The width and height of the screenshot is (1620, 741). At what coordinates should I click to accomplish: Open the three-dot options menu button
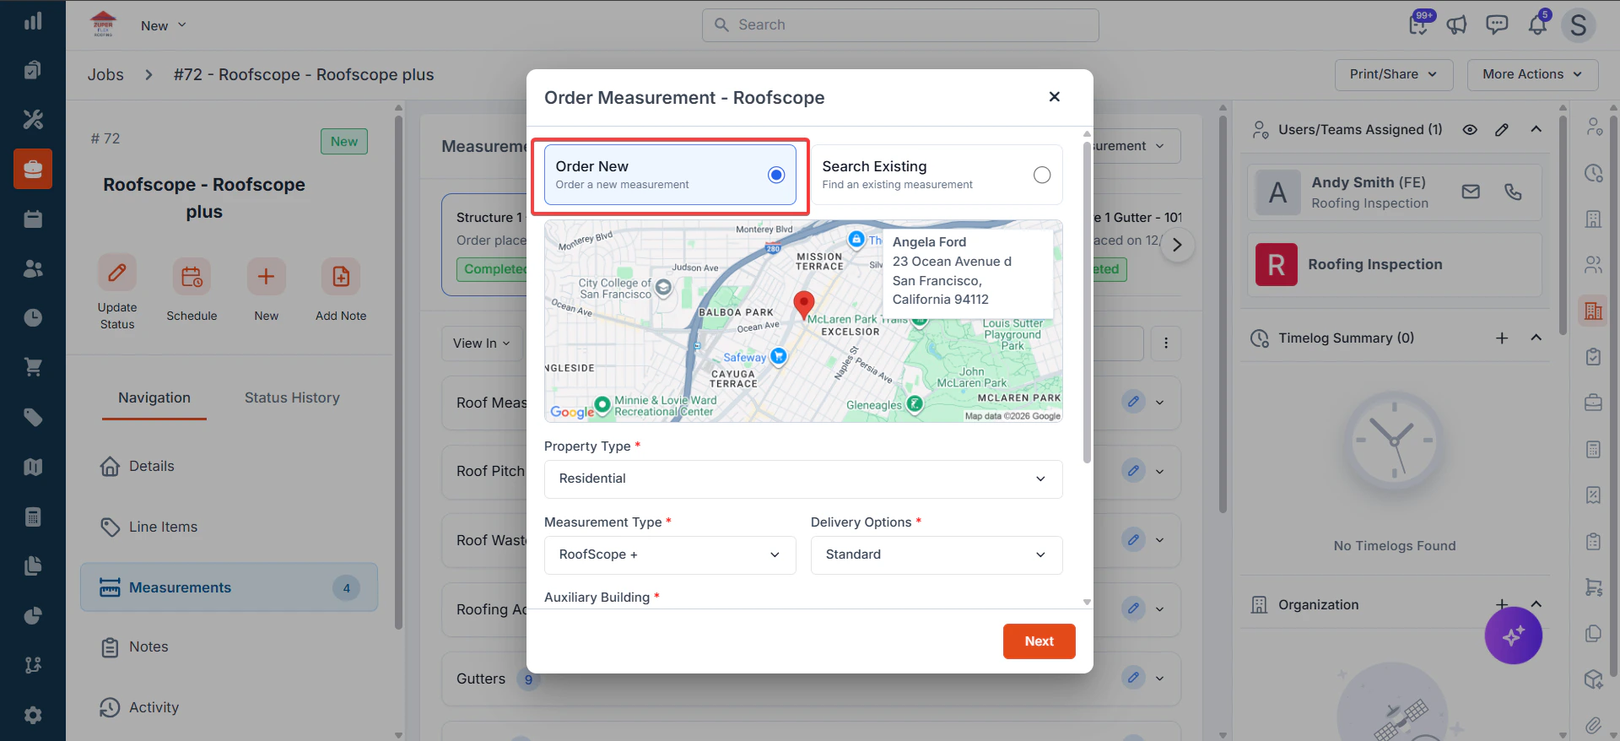(1166, 343)
